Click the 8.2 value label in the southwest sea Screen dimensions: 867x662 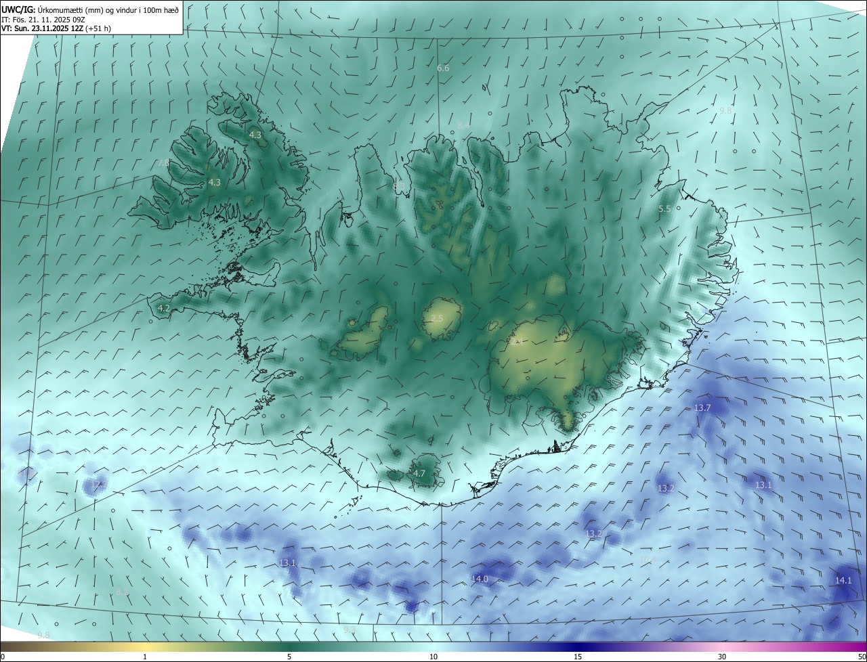pyautogui.click(x=122, y=592)
